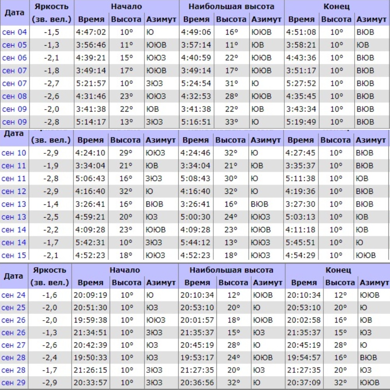Click the 29° start altitude cell
Viewport: 390px width, 390px height.
click(126, 153)
